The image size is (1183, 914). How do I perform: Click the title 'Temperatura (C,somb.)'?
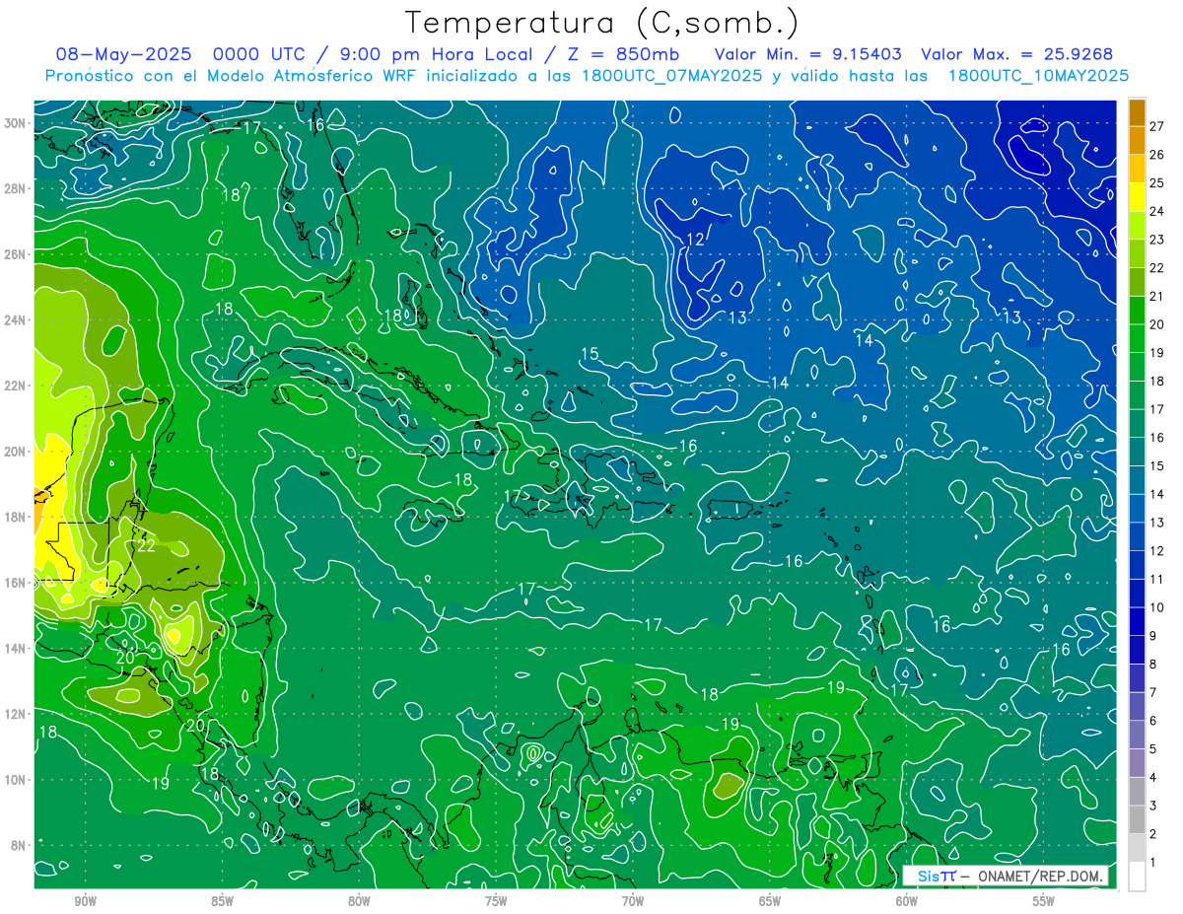(601, 23)
